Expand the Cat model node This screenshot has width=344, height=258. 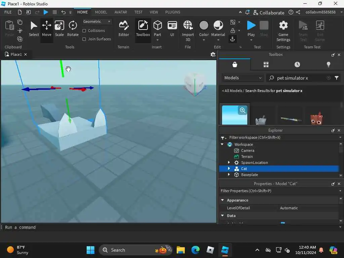click(229, 169)
